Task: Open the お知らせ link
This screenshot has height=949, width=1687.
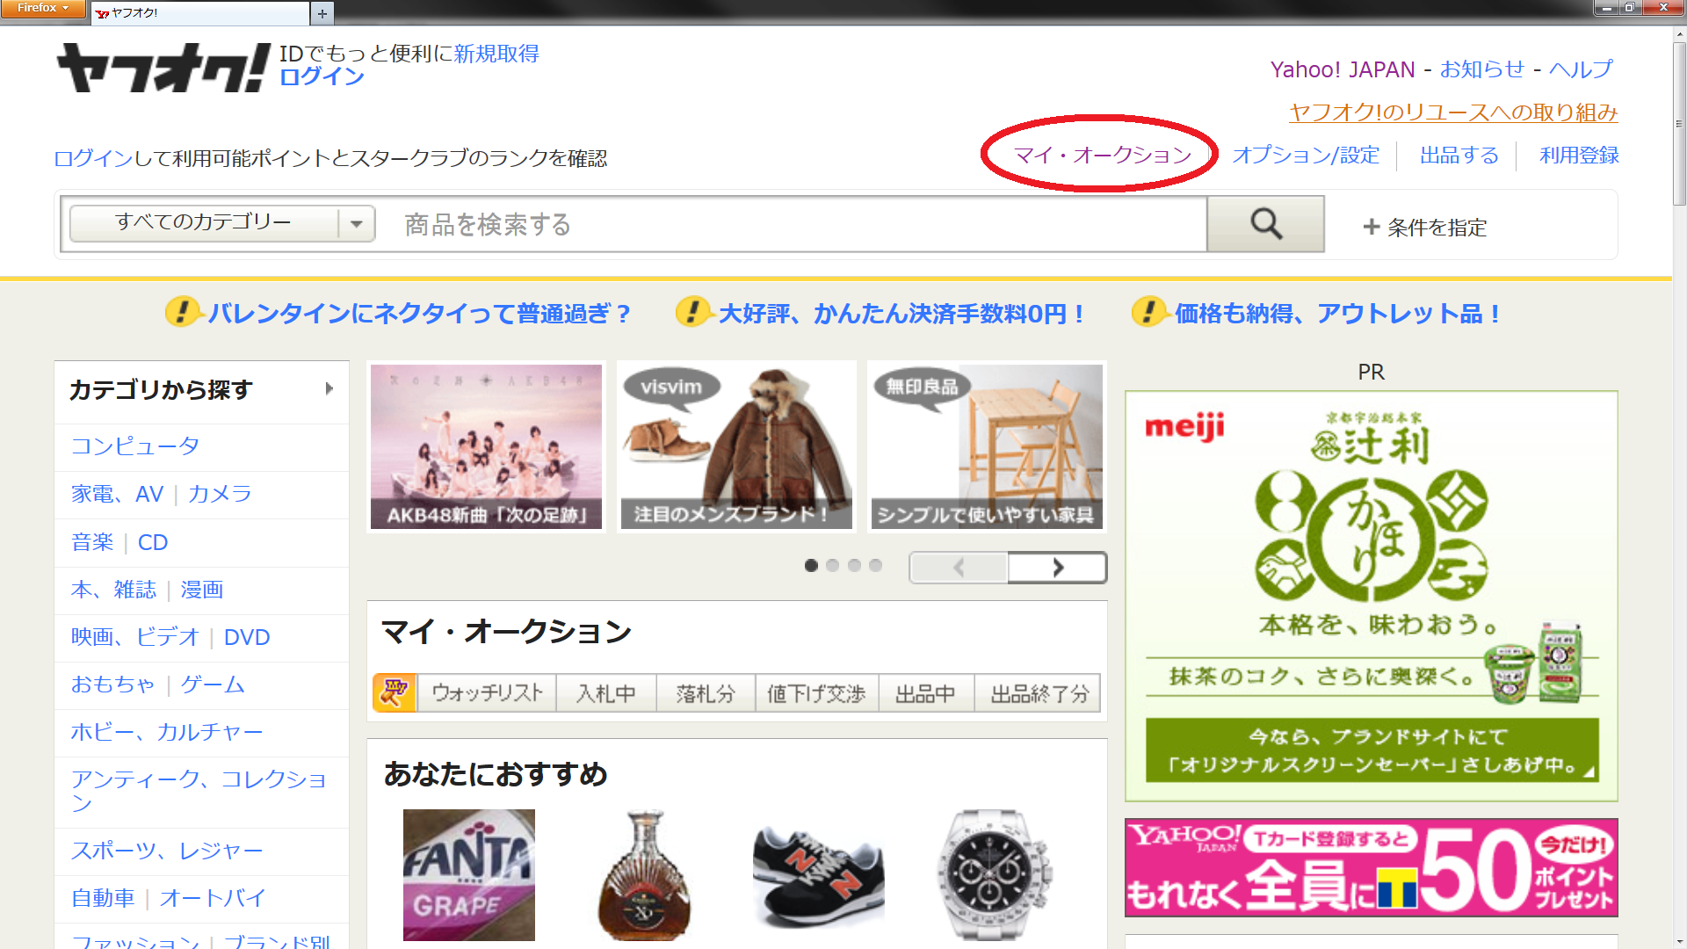Action: [x=1482, y=69]
